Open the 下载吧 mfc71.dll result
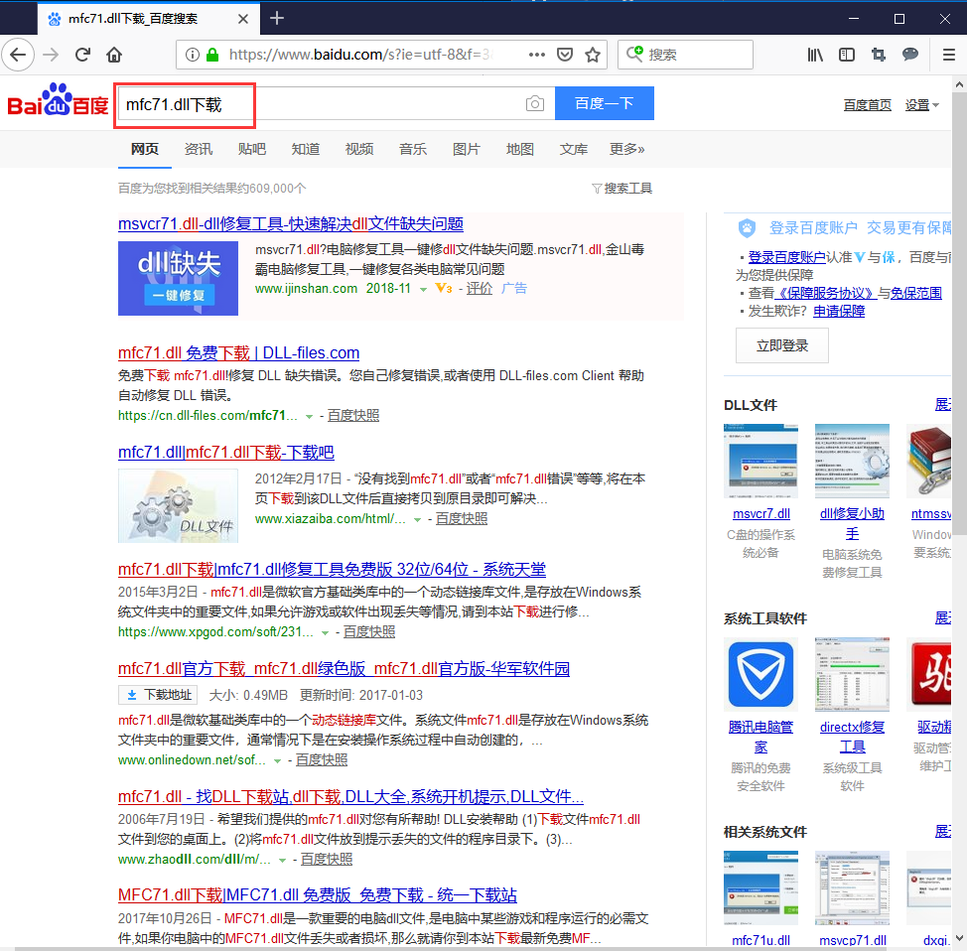This screenshot has height=951, width=967. (225, 453)
